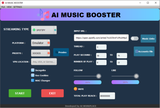Click the red hexagon app icon in title bar

pyautogui.click(x=3, y=3)
